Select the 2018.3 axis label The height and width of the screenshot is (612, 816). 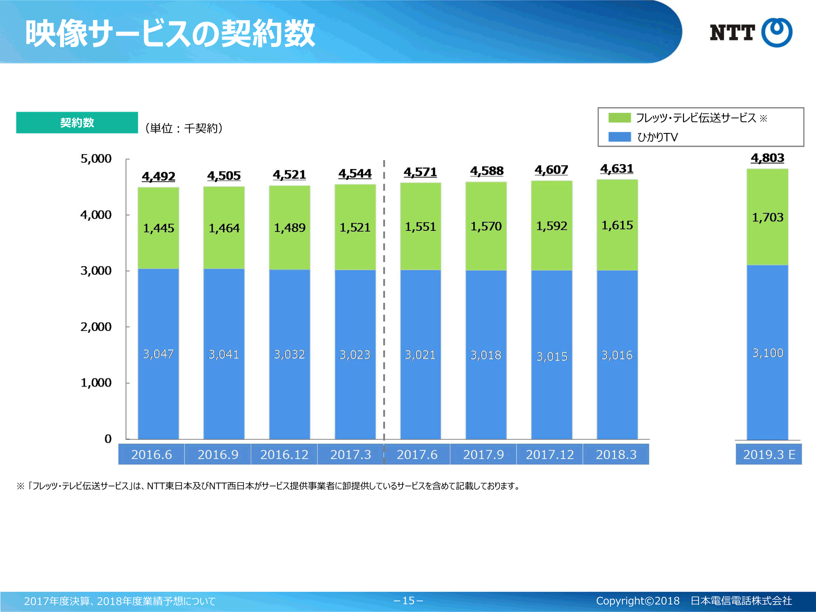point(616,454)
